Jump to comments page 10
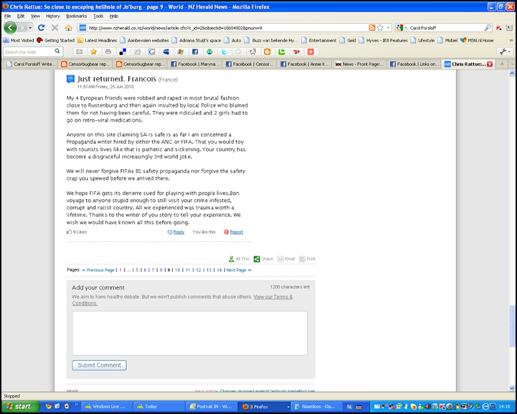517x414 pixels. (177, 270)
